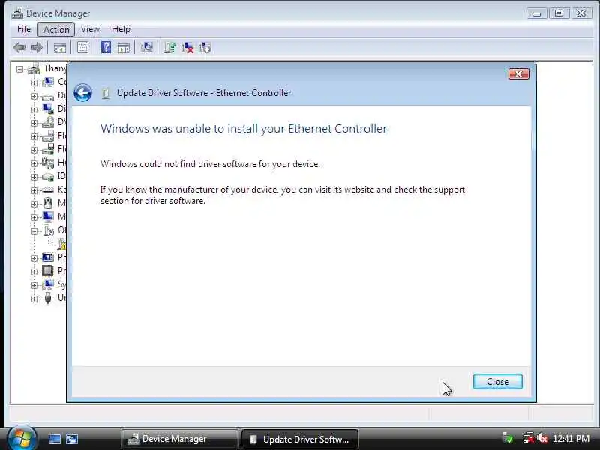Switch to Device Manager taskbar button
Viewport: 600px width, 450px height.
180,439
